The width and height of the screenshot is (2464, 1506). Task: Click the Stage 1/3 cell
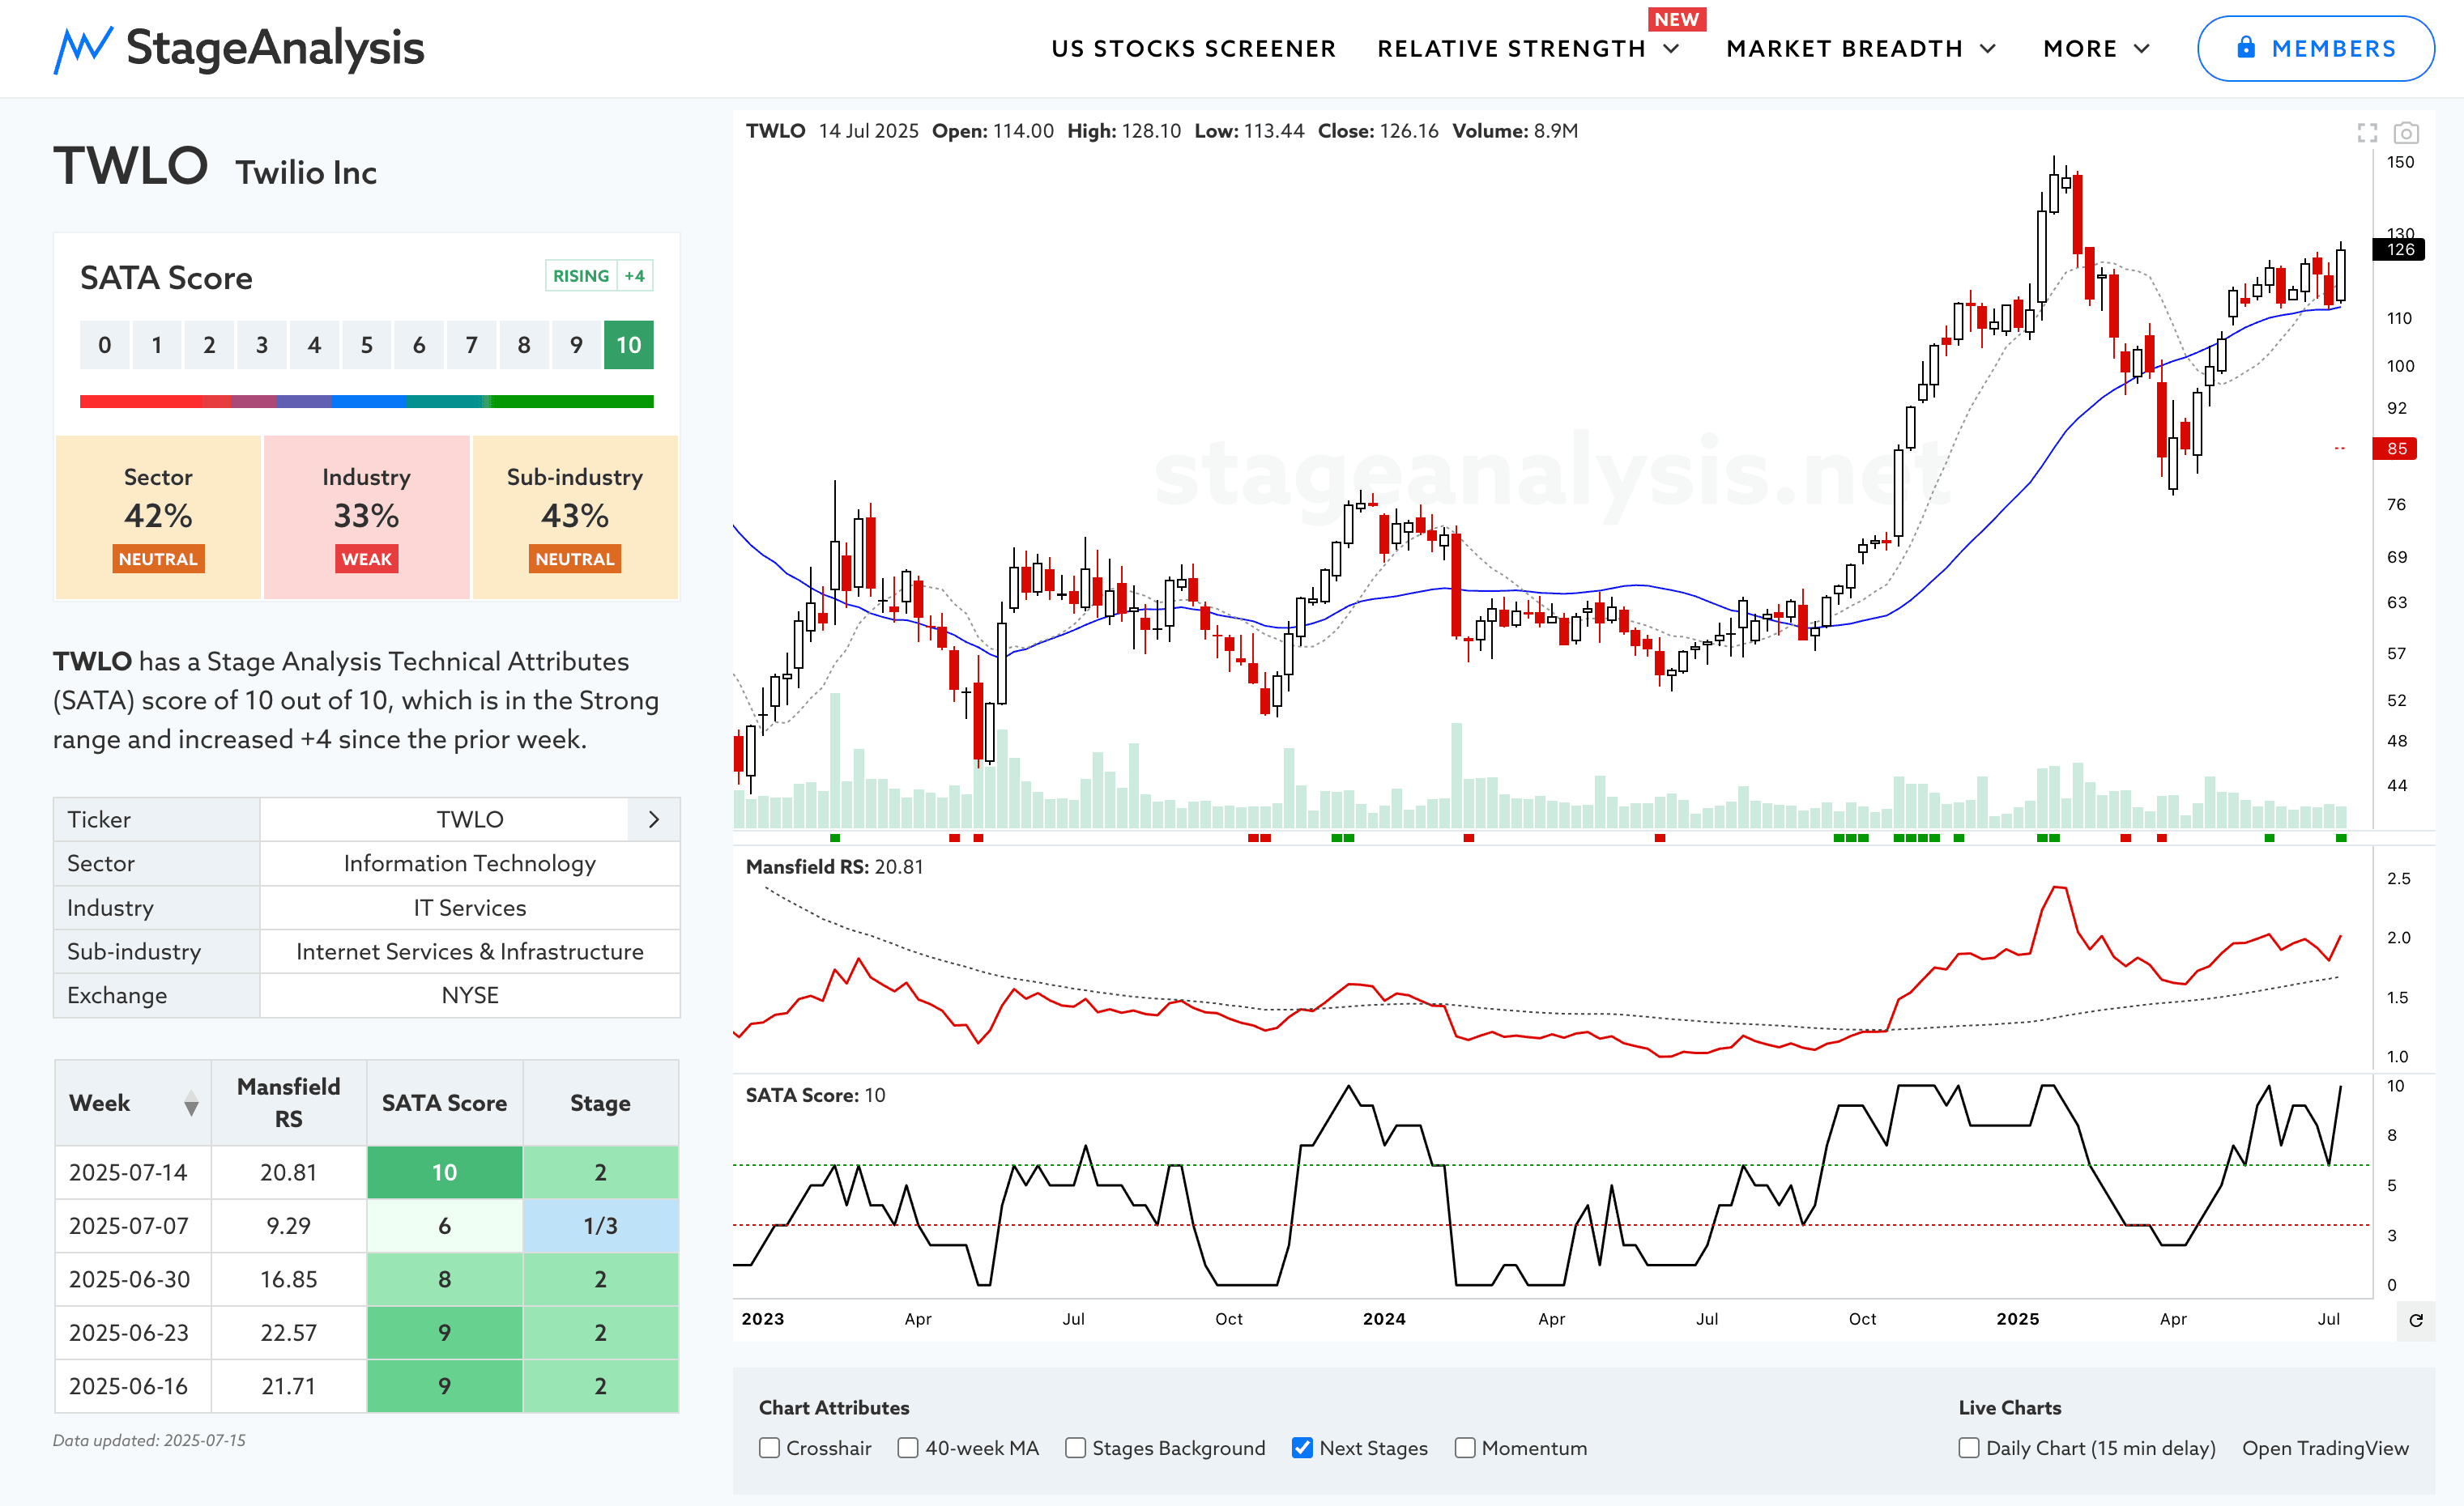[600, 1226]
